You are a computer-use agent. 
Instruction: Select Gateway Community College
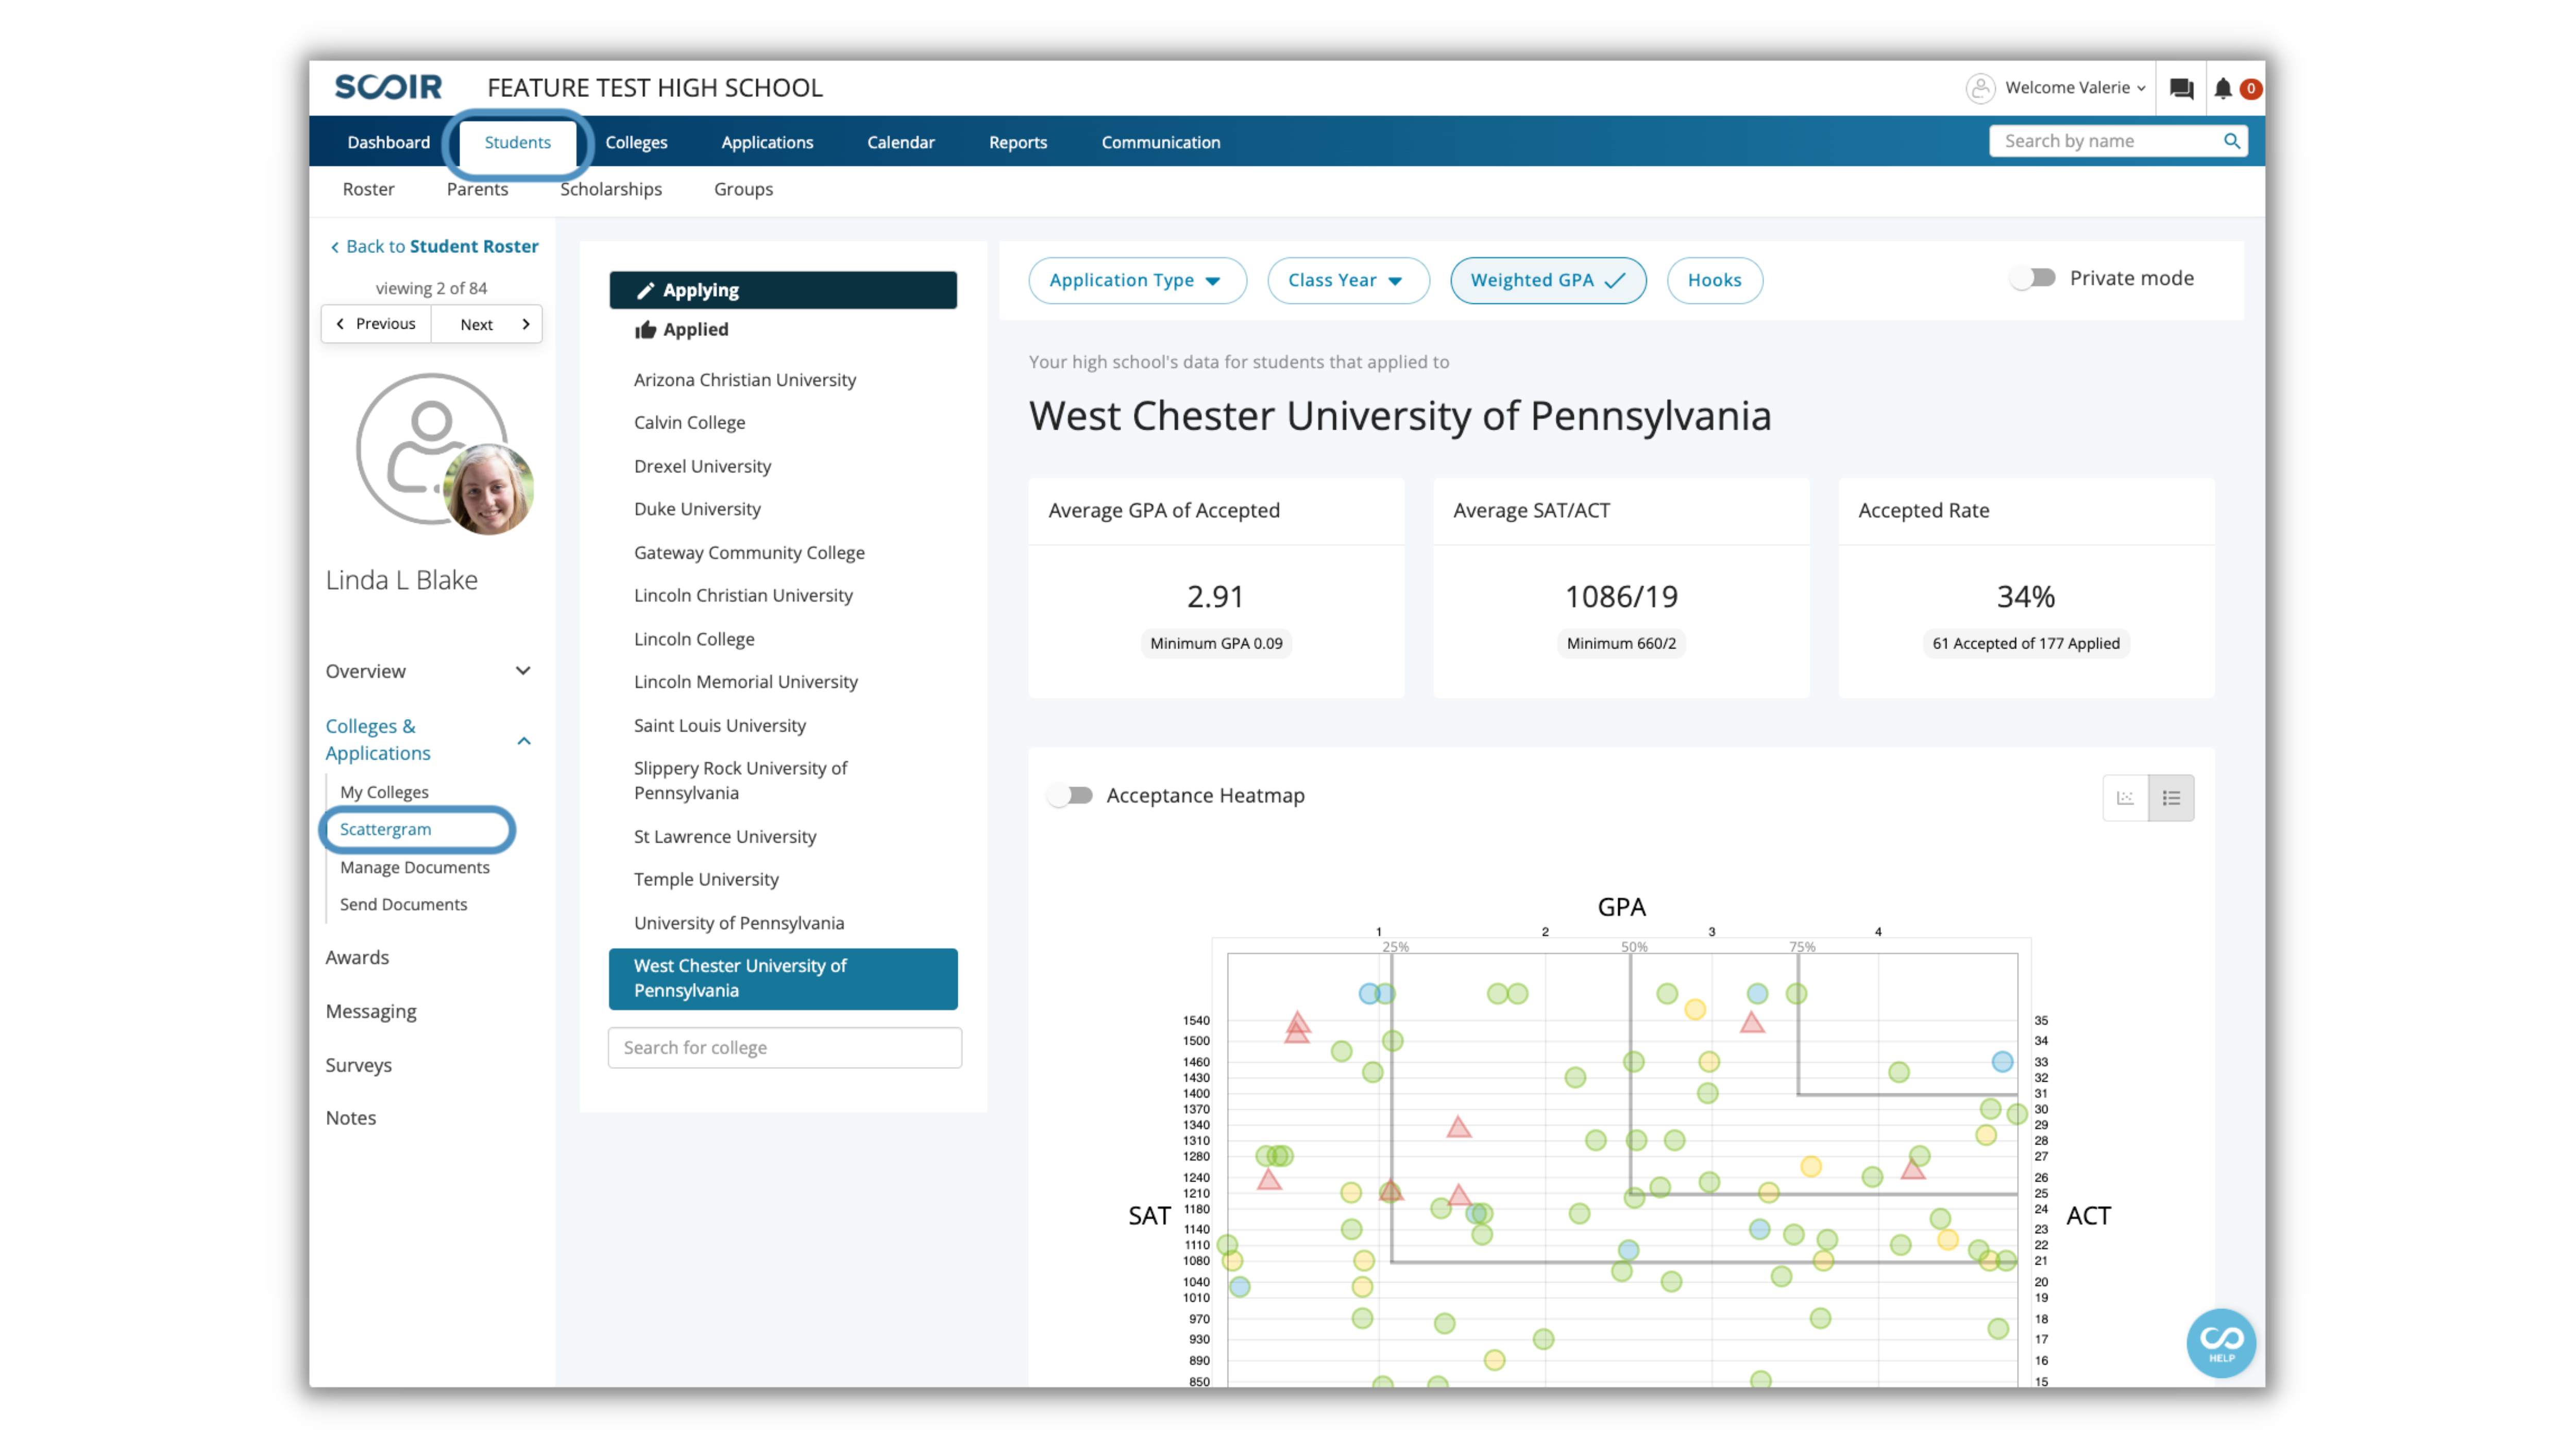(748, 553)
